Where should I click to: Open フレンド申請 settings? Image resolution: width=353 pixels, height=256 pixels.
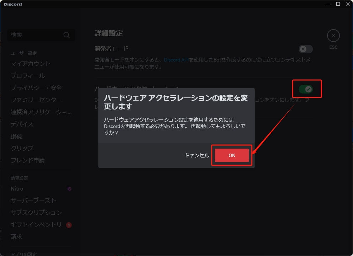(x=28, y=160)
